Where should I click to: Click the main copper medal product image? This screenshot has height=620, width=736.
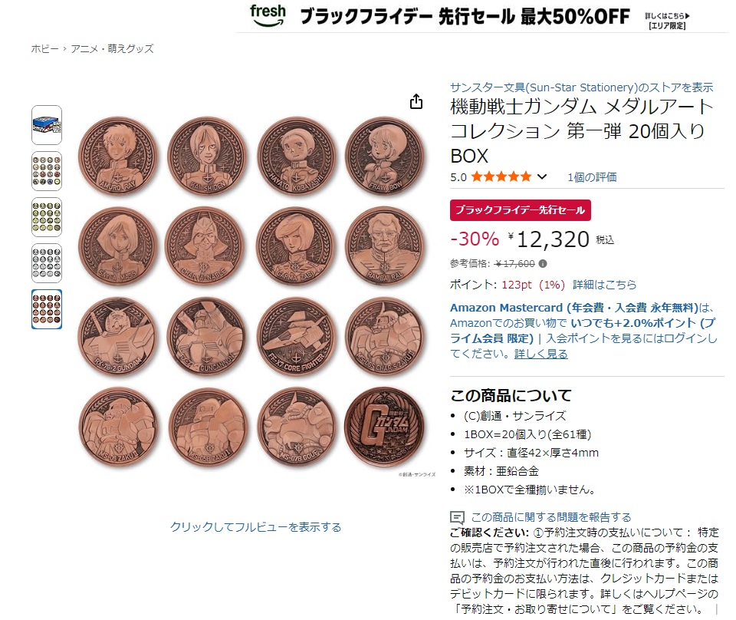pyautogui.click(x=251, y=292)
